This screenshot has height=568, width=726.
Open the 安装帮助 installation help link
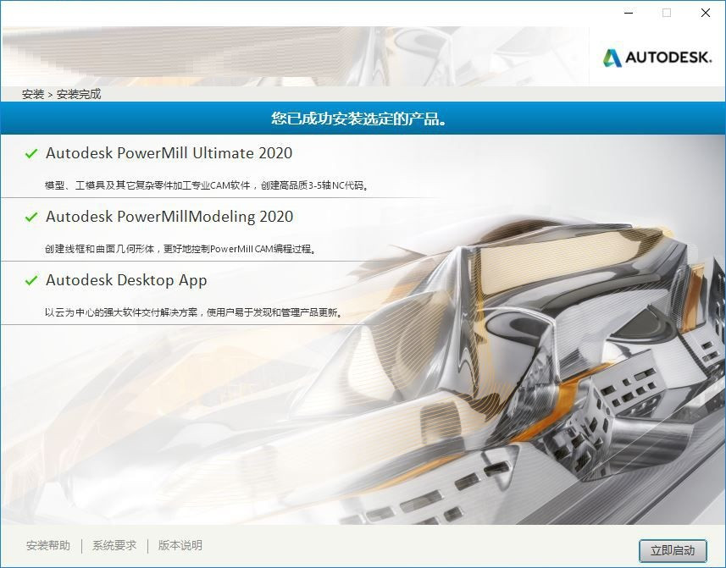(x=48, y=546)
